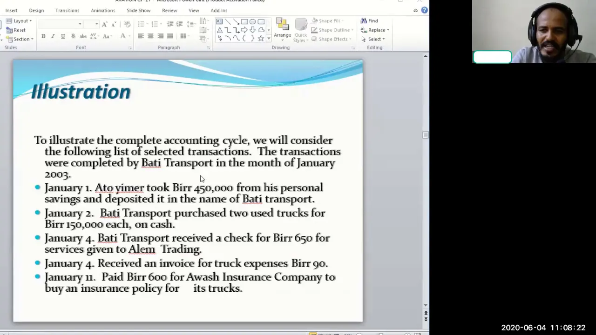Expand the font name combo box
Screen dimensions: 596x335
pyautogui.click(x=80, y=24)
